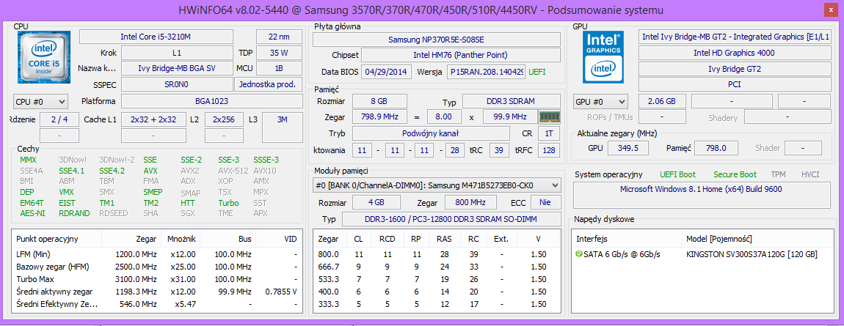Click the 22 nm process field
844x326 pixels.
[x=279, y=37]
